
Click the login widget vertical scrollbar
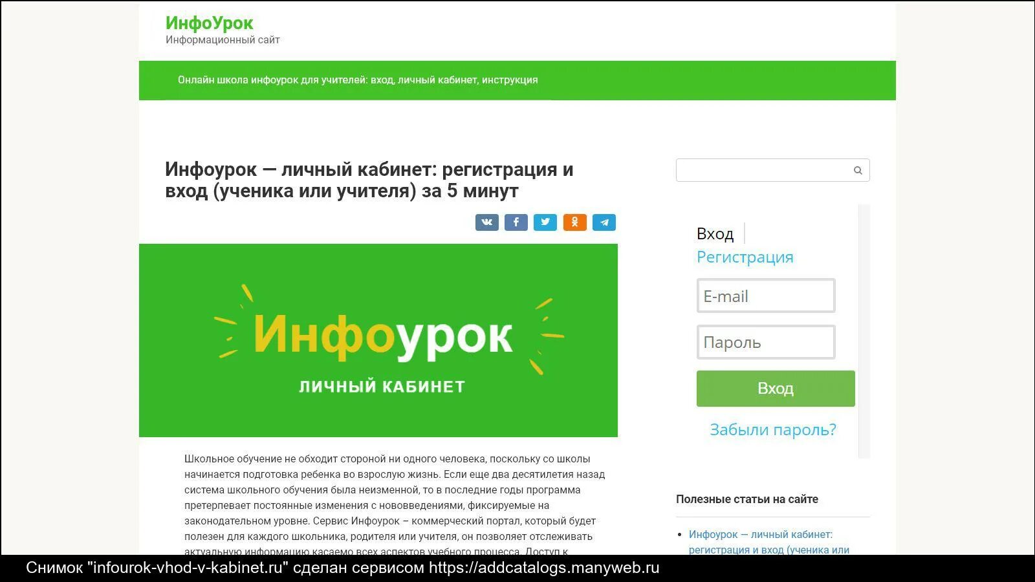pos(864,331)
